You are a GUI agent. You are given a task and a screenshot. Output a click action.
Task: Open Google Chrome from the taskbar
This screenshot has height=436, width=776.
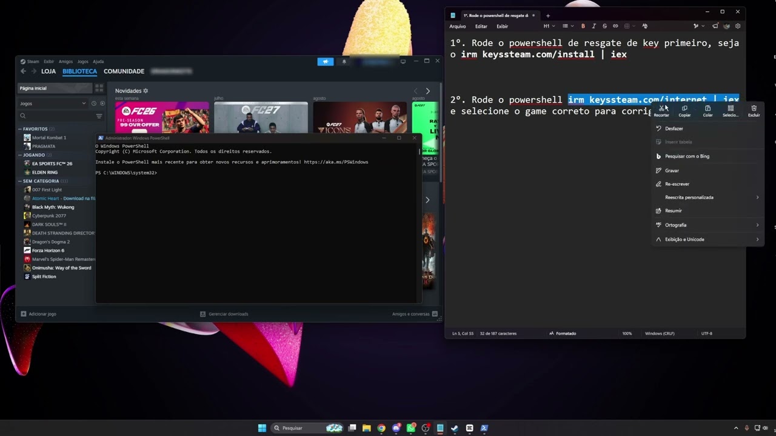point(381,428)
